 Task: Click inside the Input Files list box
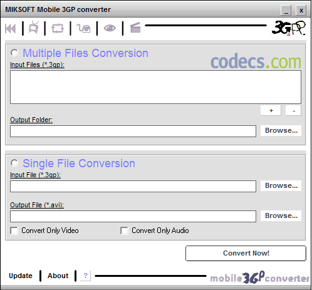(155, 87)
